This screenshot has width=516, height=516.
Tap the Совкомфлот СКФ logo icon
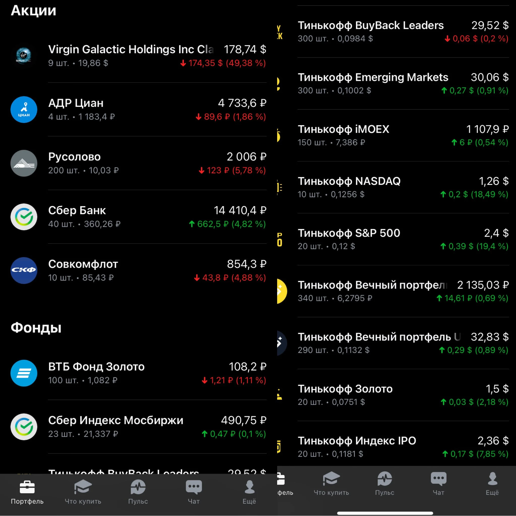click(24, 271)
